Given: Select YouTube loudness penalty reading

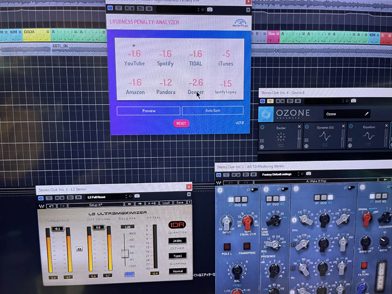Looking at the screenshot, I should pos(134,58).
